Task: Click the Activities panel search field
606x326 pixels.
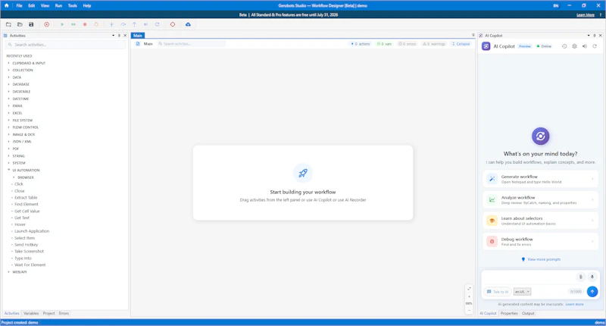Action: tap(65, 45)
